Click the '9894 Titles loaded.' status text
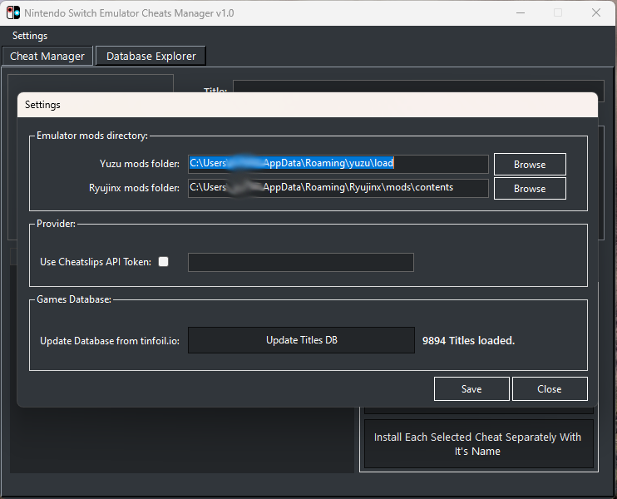 pos(468,340)
